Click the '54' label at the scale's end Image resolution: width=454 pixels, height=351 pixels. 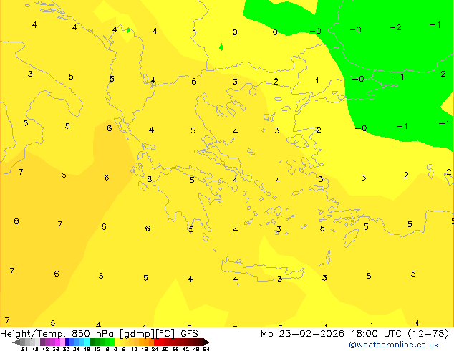(x=206, y=349)
